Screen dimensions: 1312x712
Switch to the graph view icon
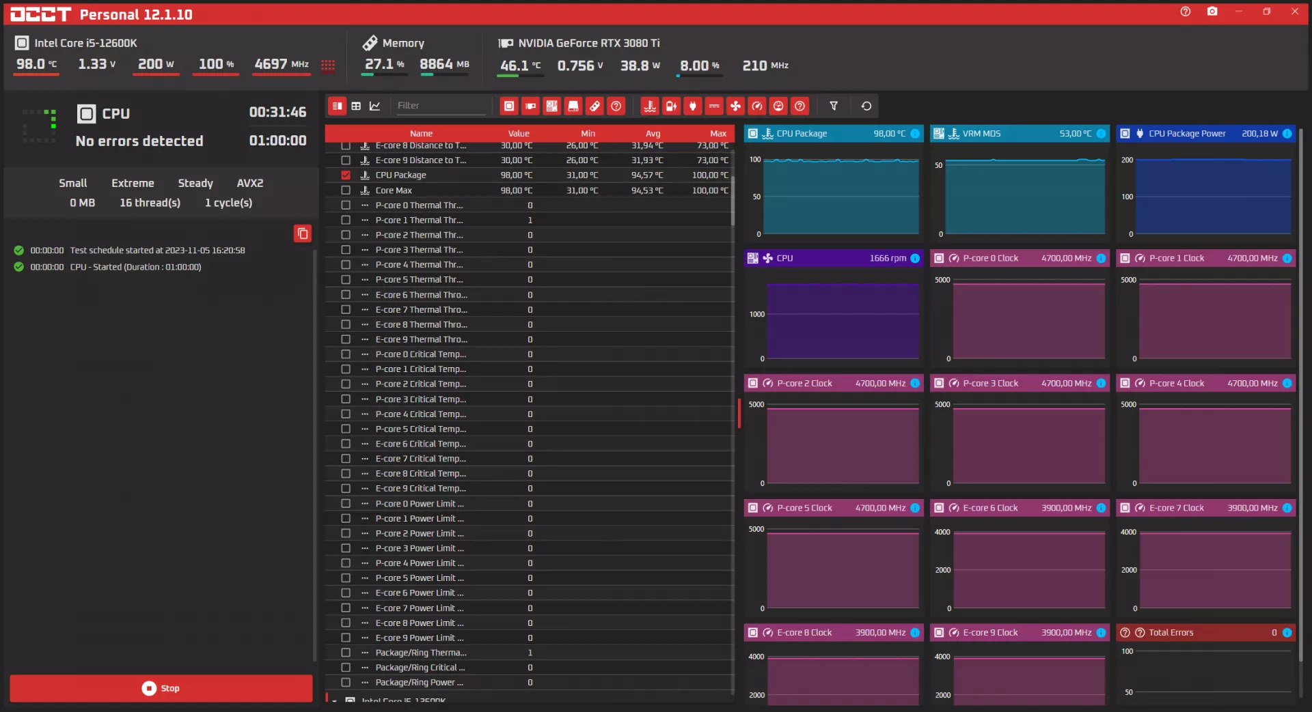tap(374, 106)
